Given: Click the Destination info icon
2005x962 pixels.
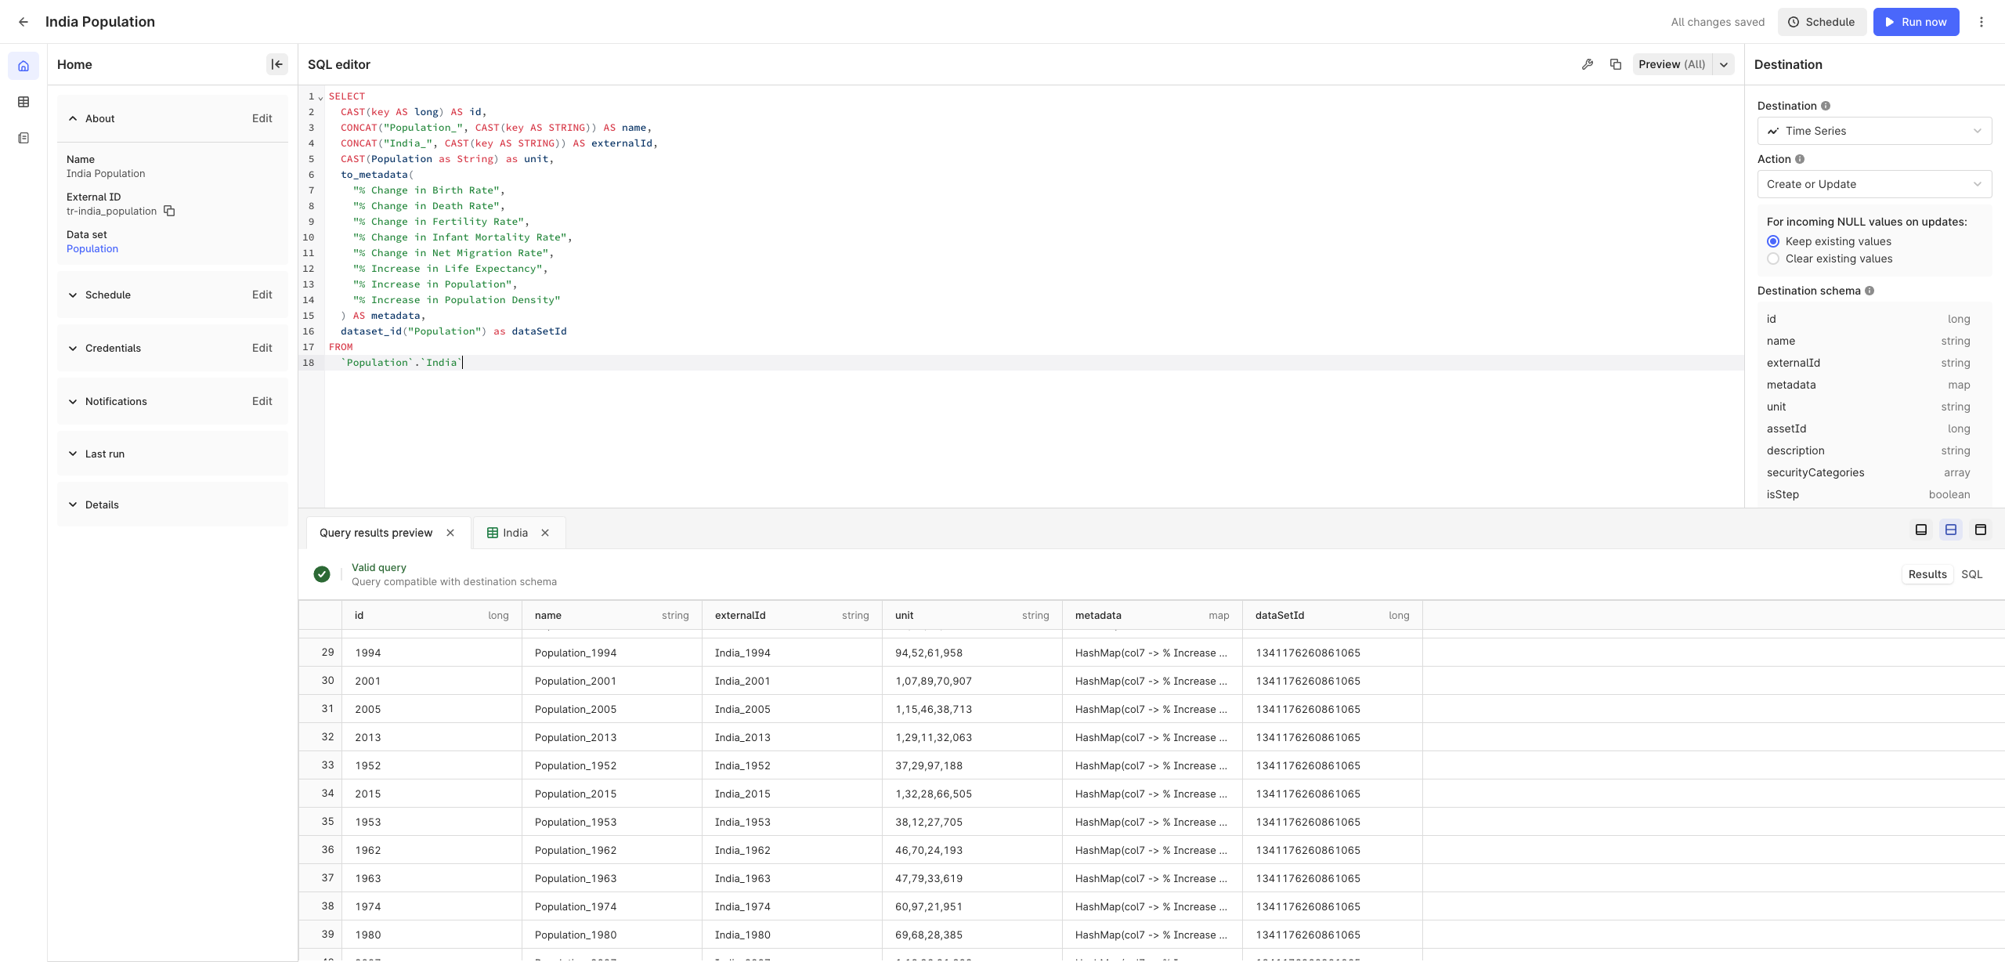Looking at the screenshot, I should (x=1826, y=106).
